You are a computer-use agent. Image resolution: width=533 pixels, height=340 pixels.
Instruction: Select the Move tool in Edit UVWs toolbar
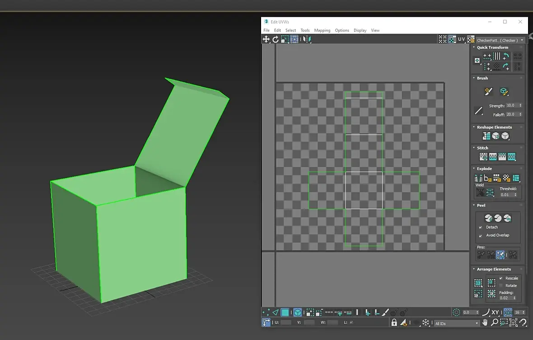coord(266,39)
